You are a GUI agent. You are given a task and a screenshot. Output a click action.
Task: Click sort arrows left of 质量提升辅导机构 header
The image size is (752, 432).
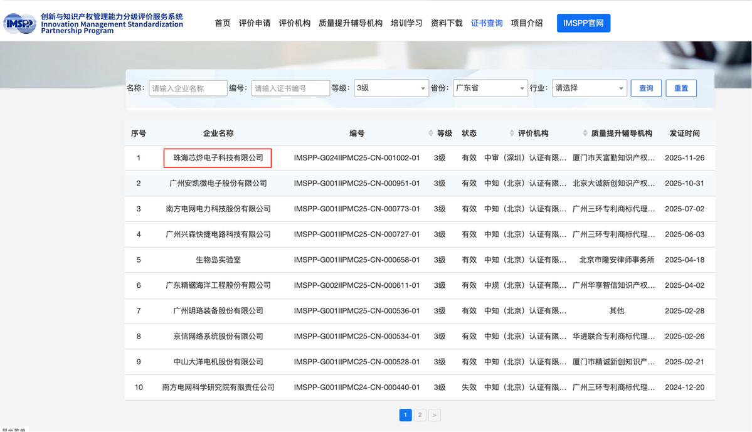pyautogui.click(x=586, y=133)
